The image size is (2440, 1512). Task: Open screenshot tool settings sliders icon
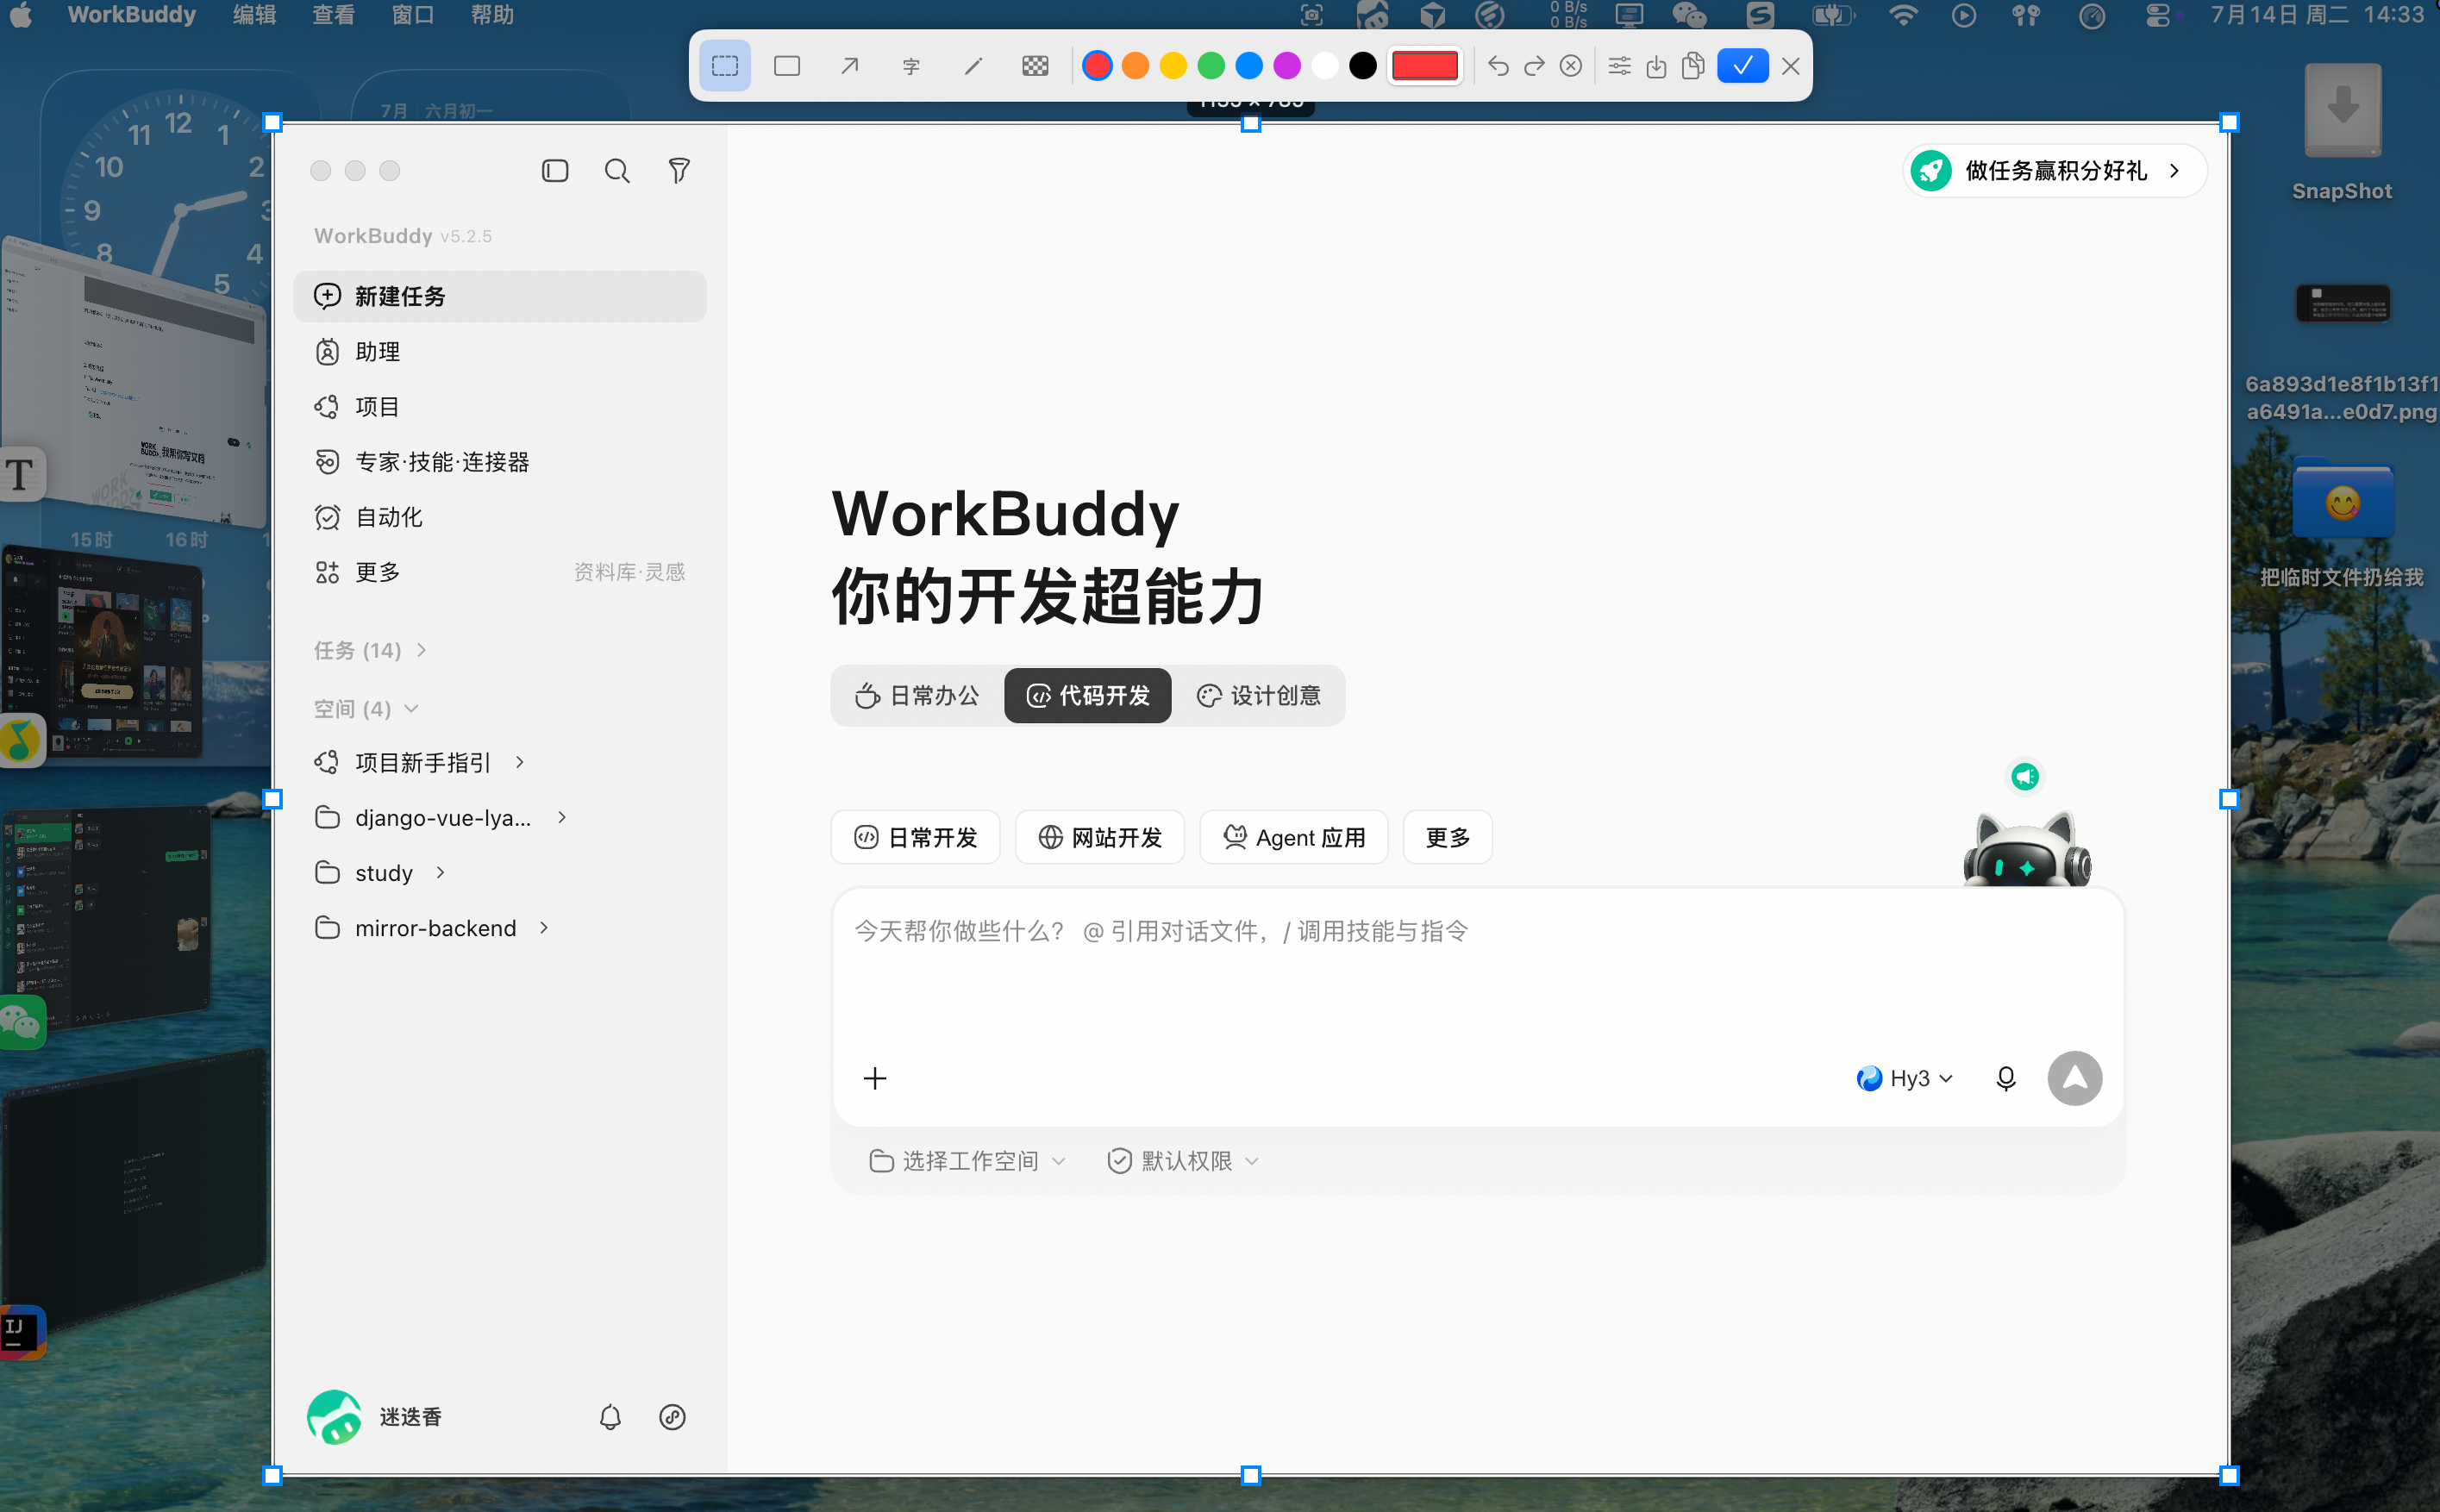click(1619, 66)
